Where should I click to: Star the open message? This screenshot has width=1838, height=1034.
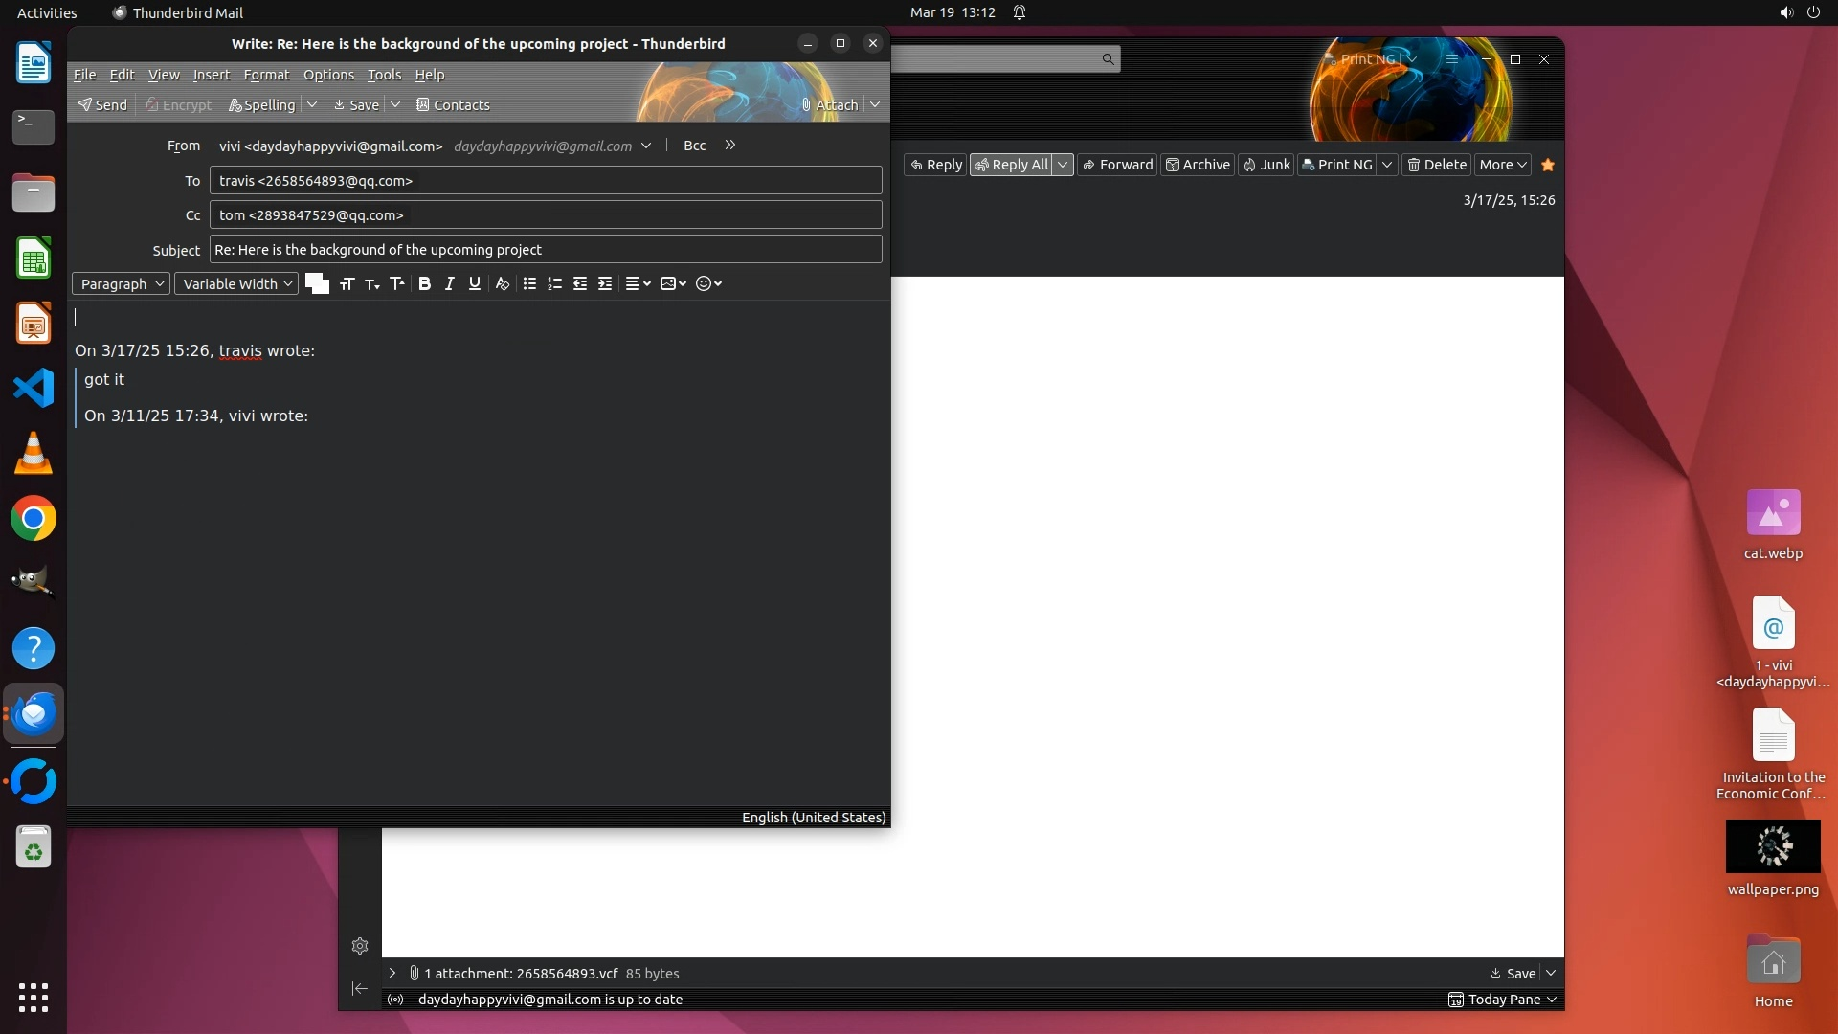pos(1548,165)
